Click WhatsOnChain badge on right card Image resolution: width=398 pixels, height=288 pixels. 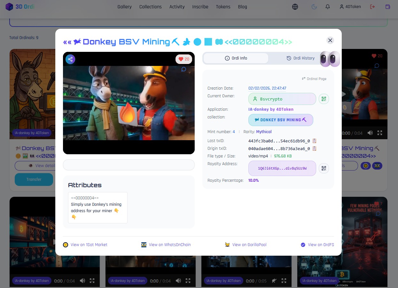[x=377, y=166]
